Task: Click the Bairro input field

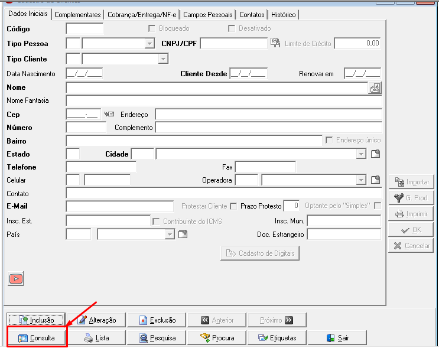Action: pyautogui.click(x=194, y=141)
